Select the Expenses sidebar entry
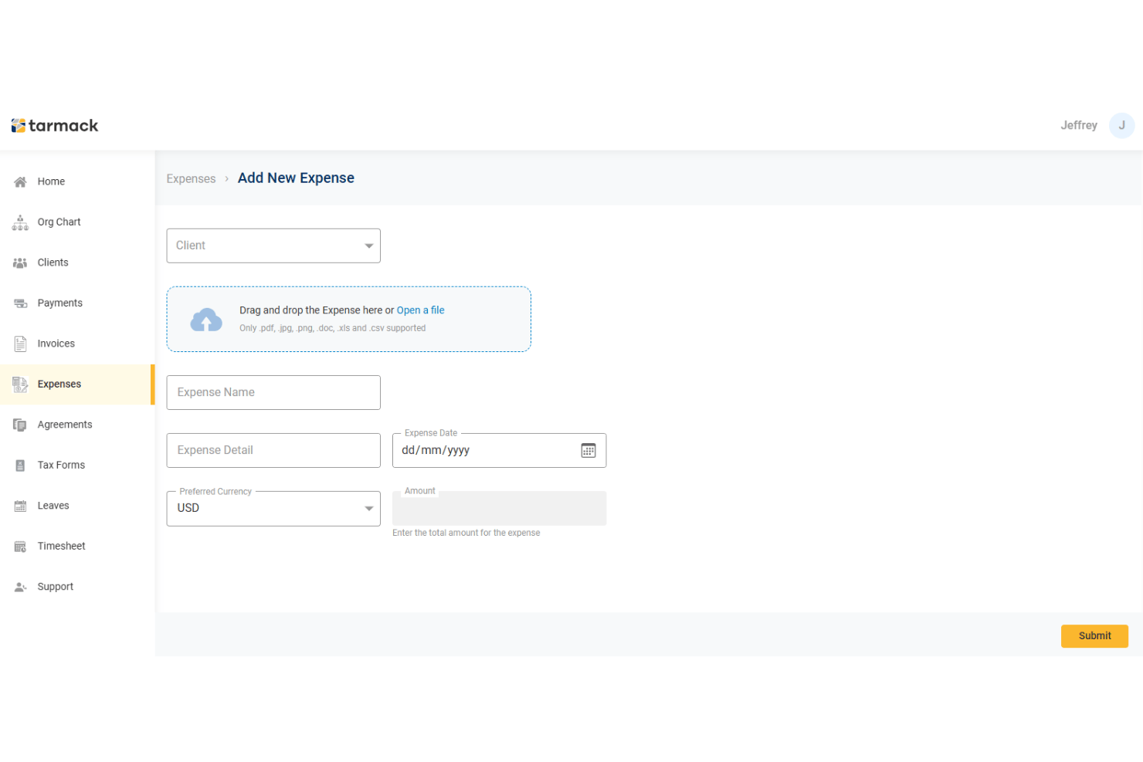Image resolution: width=1143 pixels, height=762 pixels. [77, 384]
